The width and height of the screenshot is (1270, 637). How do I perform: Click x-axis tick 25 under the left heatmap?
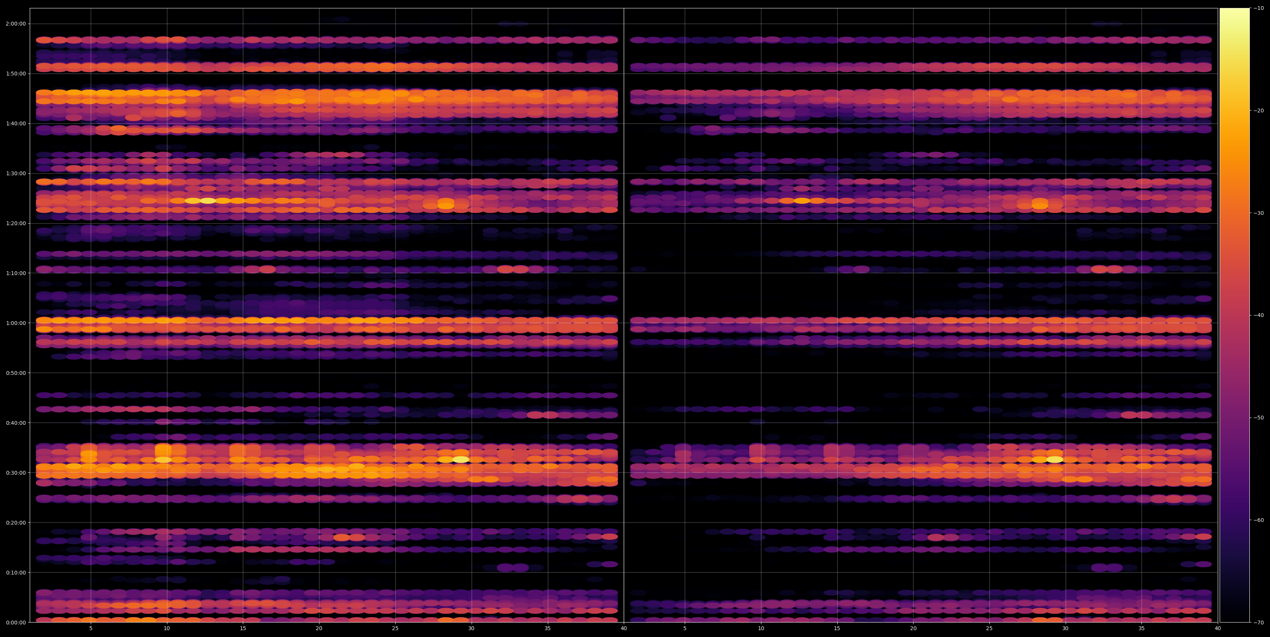coord(395,629)
